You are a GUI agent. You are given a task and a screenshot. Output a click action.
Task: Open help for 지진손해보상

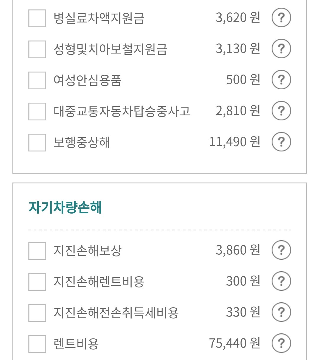(x=281, y=250)
